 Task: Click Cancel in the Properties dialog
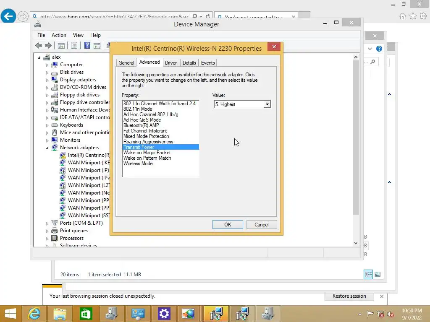point(262,225)
